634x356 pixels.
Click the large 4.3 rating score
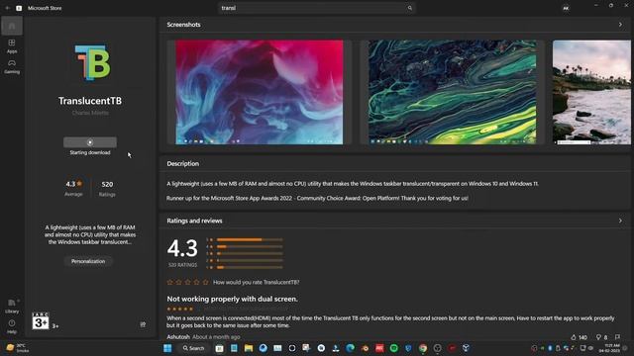click(x=182, y=248)
